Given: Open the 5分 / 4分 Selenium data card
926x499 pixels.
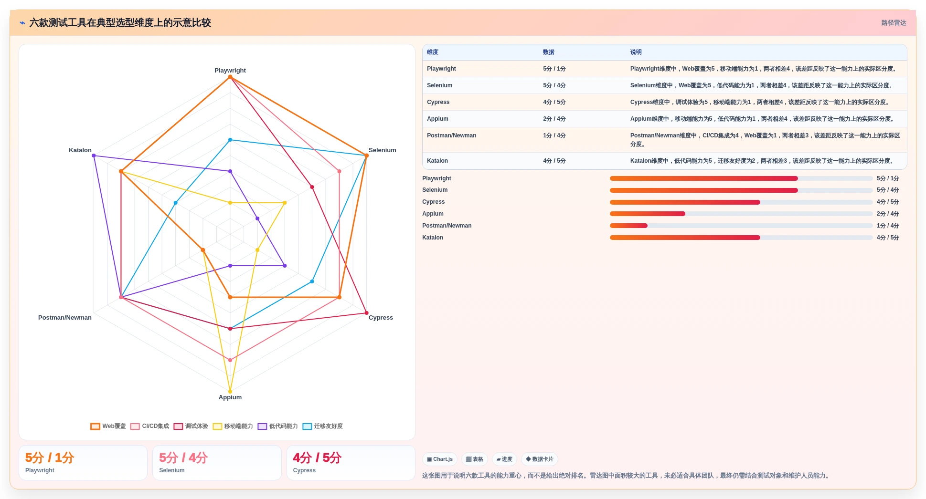Looking at the screenshot, I should tap(217, 463).
